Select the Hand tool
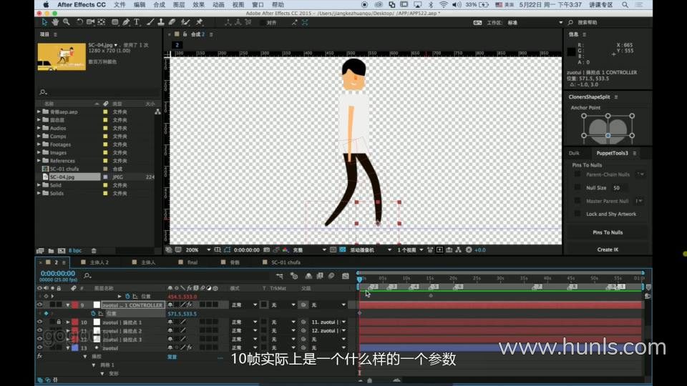This screenshot has height=386, width=687. click(55, 22)
